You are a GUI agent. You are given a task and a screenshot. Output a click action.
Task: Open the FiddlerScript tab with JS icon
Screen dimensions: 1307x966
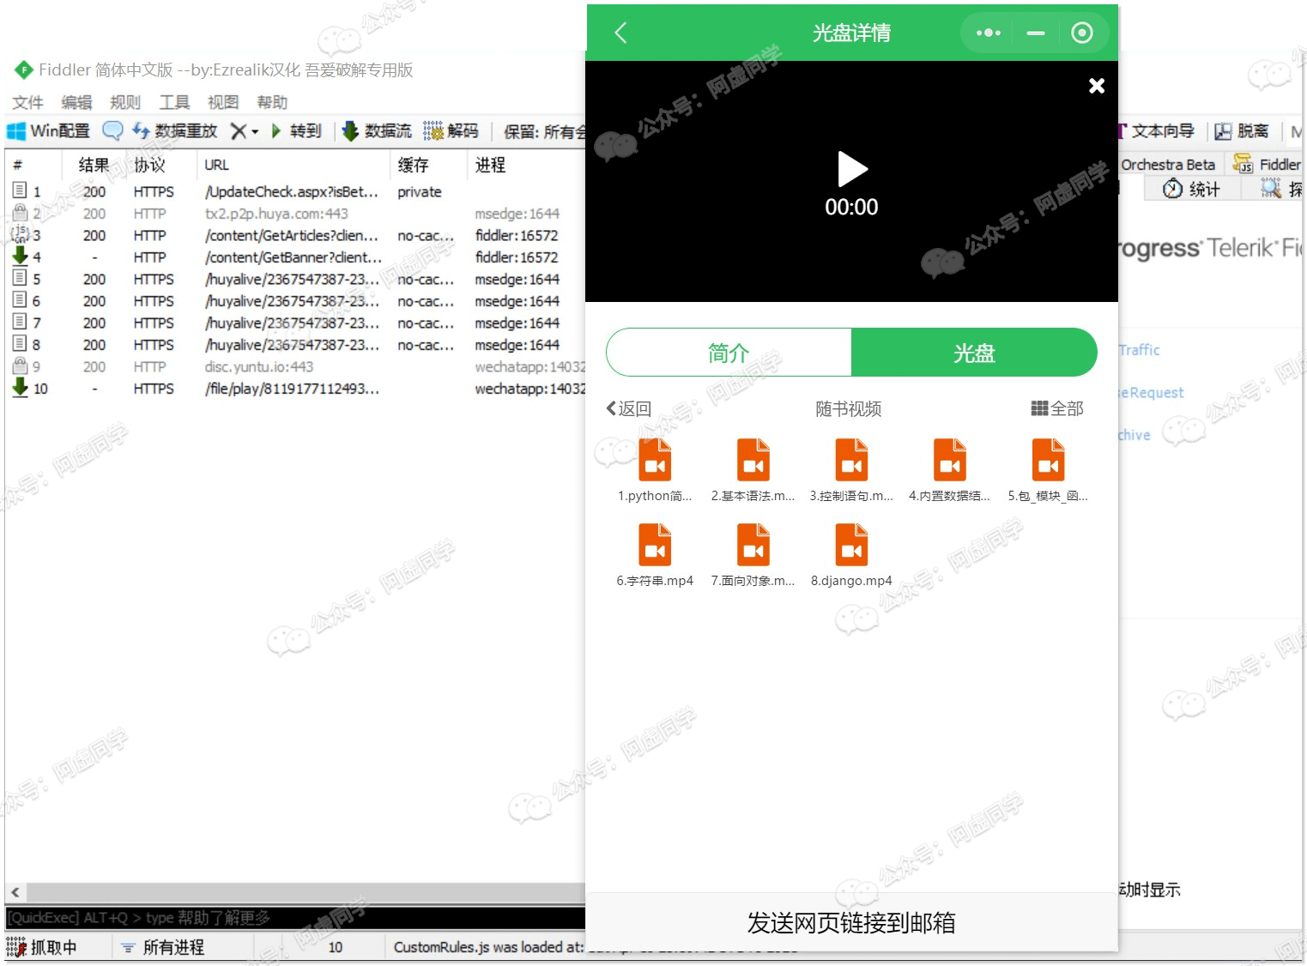coord(1268,164)
